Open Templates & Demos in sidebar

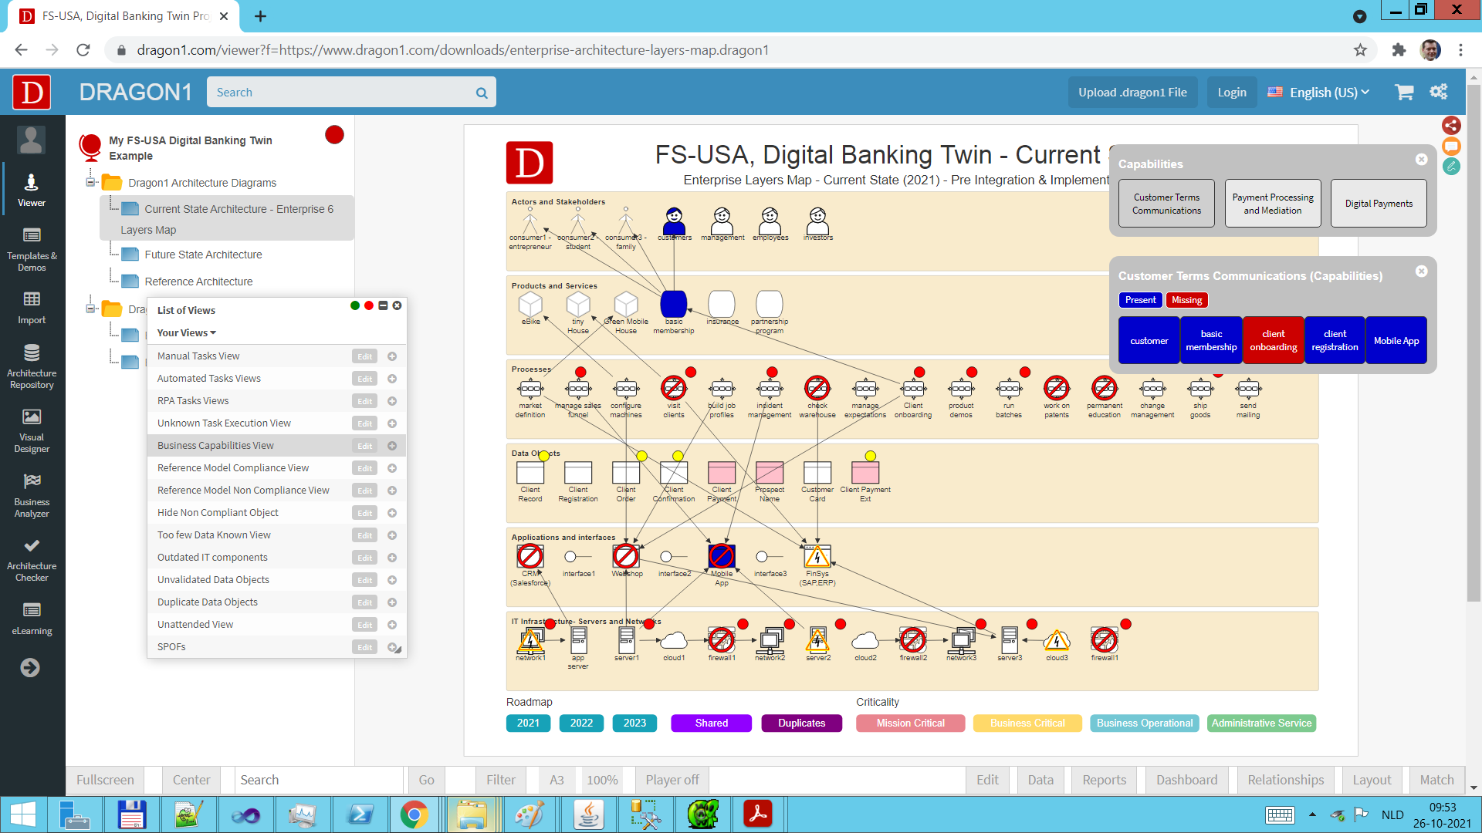click(x=32, y=250)
